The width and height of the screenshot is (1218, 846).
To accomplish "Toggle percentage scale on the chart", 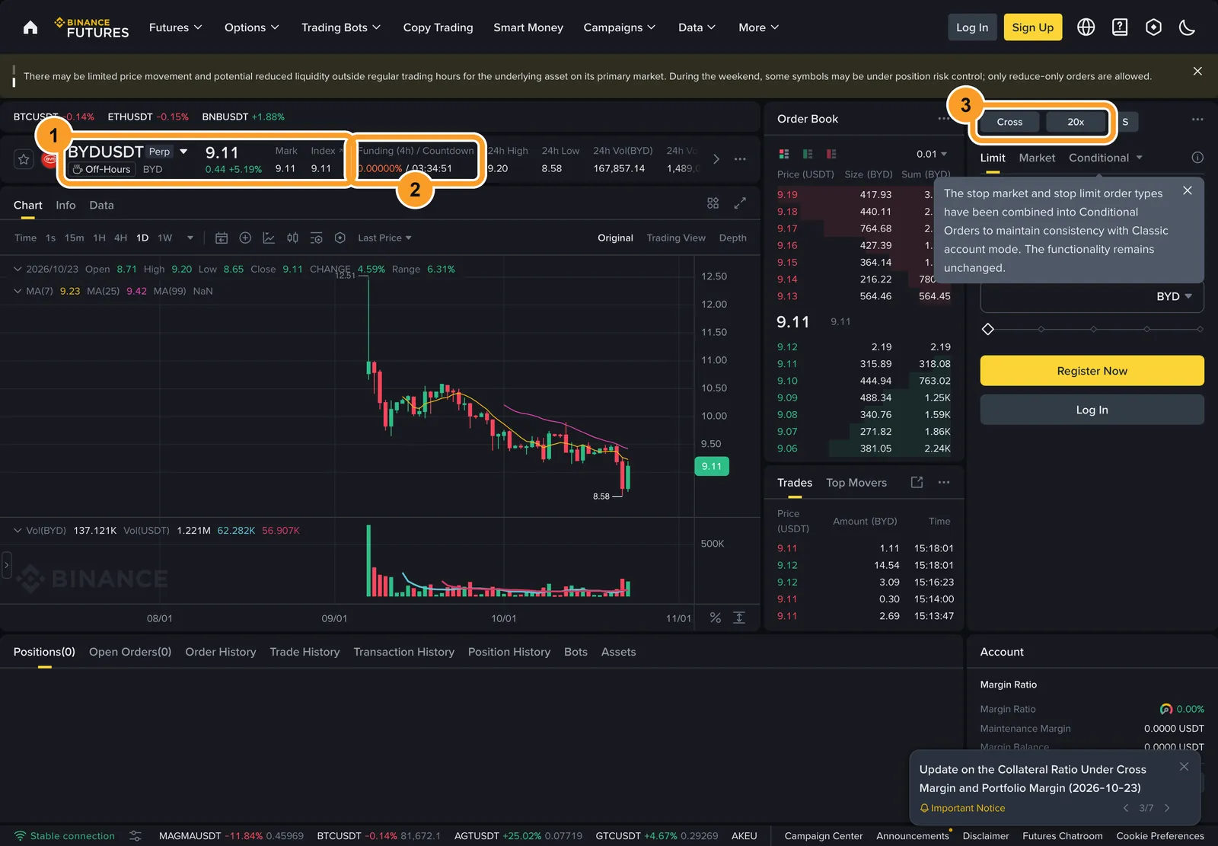I will pyautogui.click(x=716, y=618).
